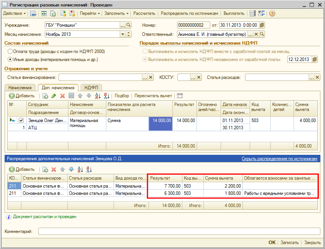
Task: Click the pencil edit icon in upper table toolbar
Action: pyautogui.click(x=54, y=96)
